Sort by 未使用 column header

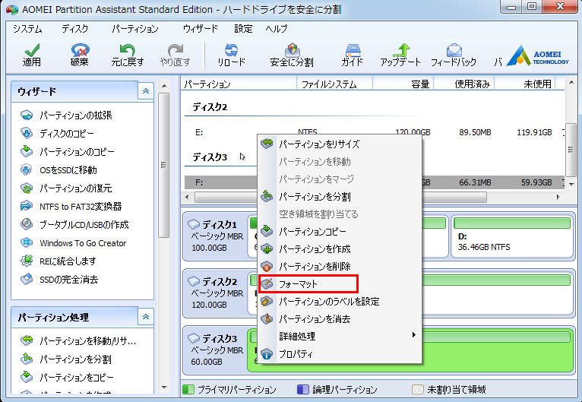pyautogui.click(x=525, y=84)
